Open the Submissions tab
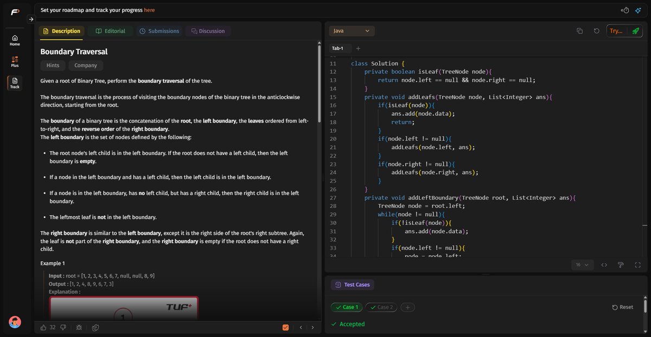This screenshot has width=651, height=337. coord(159,31)
